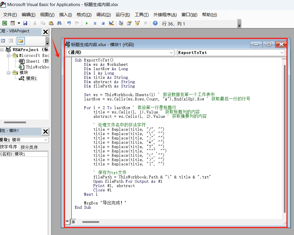Collapse the Microsoft Excel objects folder
This screenshot has height=235, width=294.
(x=9, y=56)
